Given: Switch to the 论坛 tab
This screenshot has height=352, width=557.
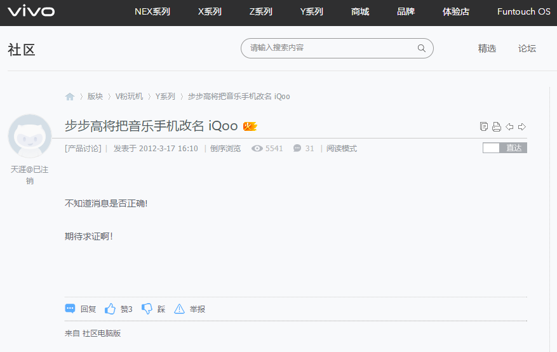Looking at the screenshot, I should tap(527, 48).
